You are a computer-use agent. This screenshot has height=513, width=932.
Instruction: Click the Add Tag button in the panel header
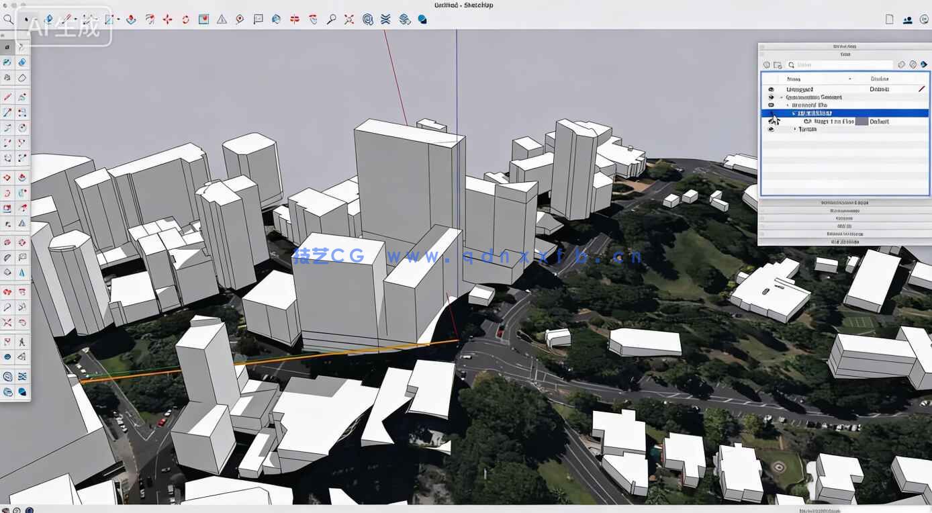766,64
